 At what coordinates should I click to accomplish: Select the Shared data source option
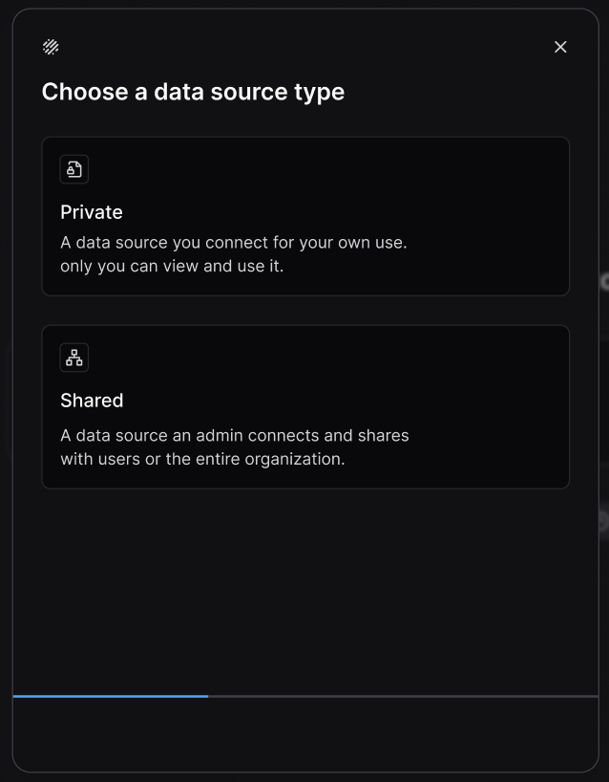(x=305, y=406)
